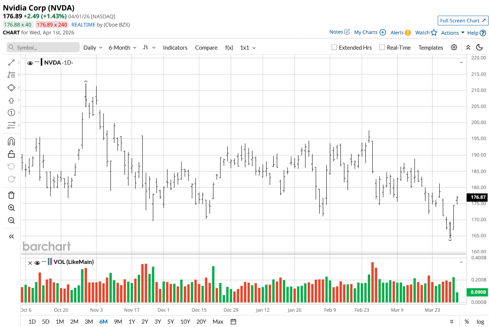The height and width of the screenshot is (327, 489).
Task: Open the Indicators menu
Action: click(175, 47)
